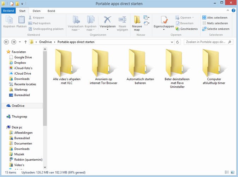Open the blue Help question mark
The width and height of the screenshot is (238, 177).
click(233, 10)
